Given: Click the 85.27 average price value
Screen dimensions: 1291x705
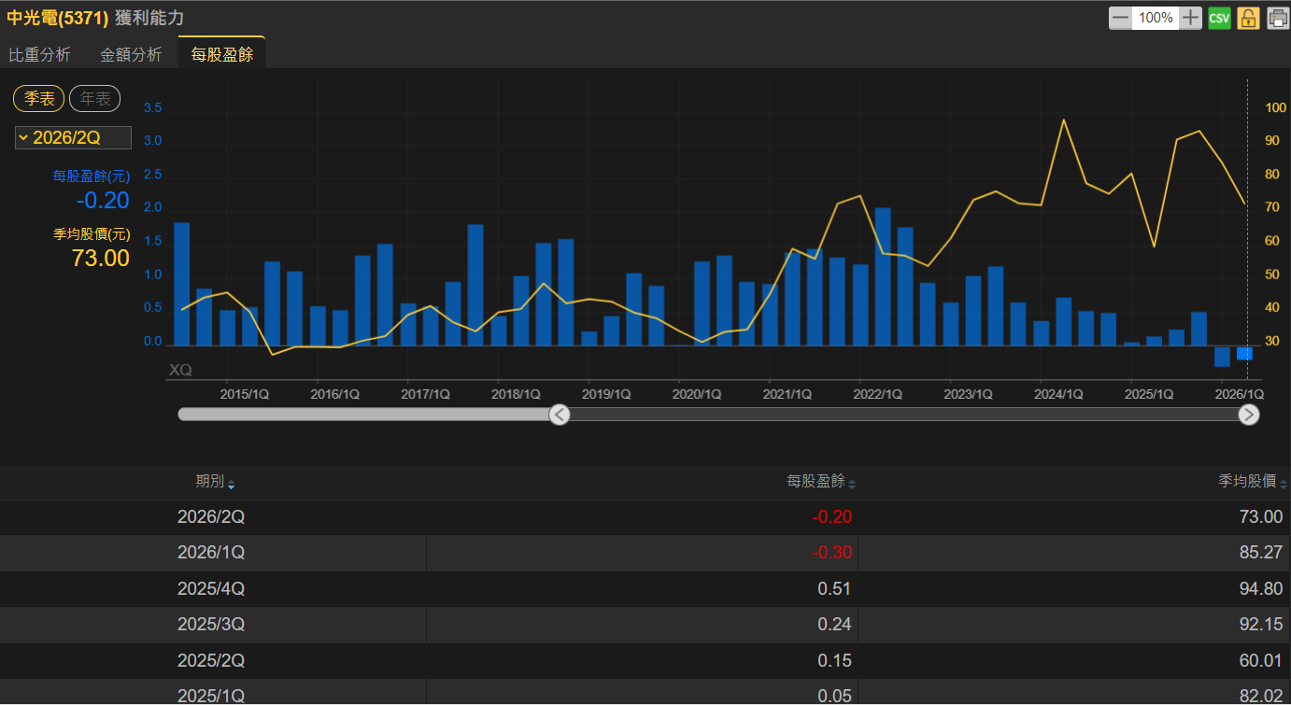Looking at the screenshot, I should 1261,553.
